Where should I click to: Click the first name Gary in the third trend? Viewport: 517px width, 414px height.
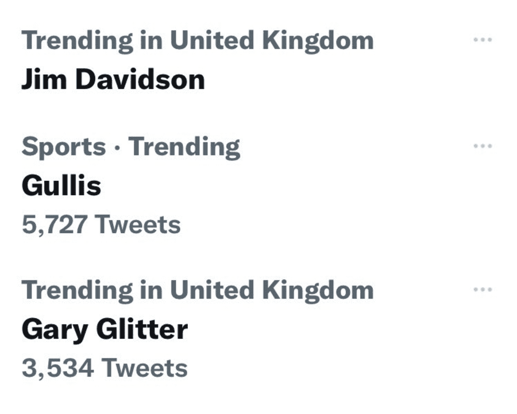pos(55,329)
